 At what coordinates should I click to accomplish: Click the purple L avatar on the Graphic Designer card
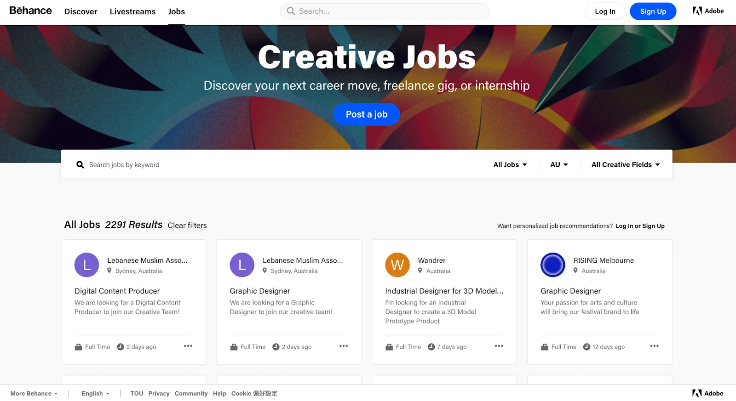pyautogui.click(x=242, y=265)
